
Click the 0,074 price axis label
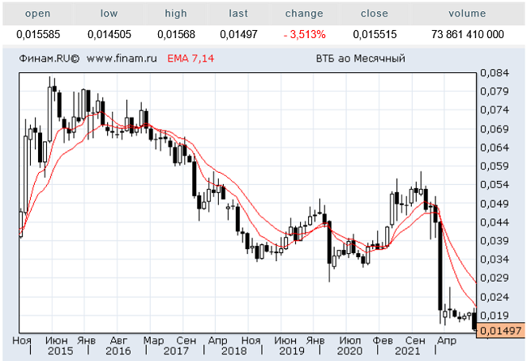[x=495, y=110]
